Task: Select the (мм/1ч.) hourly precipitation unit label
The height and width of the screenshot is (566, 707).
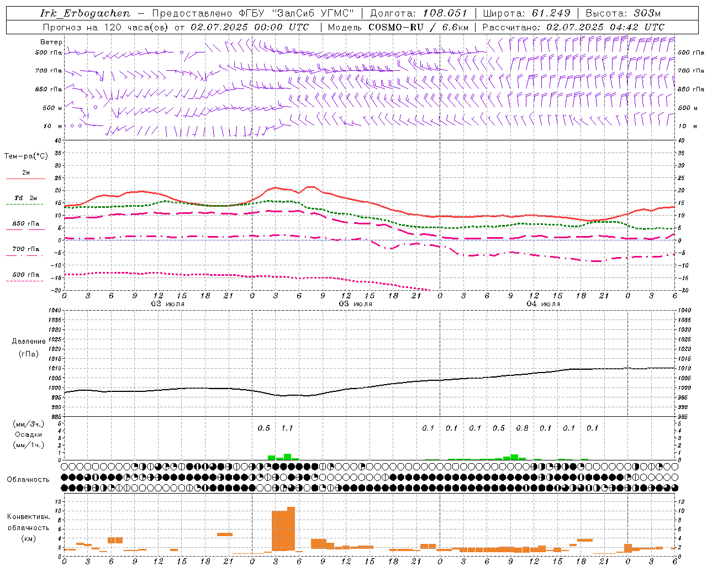Action: click(x=28, y=445)
